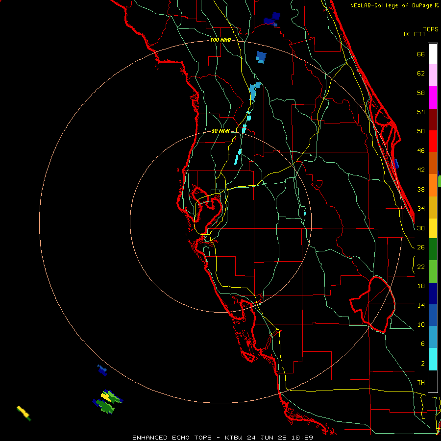Click the legend value '22'
The height and width of the screenshot is (441, 441).
tap(421, 267)
